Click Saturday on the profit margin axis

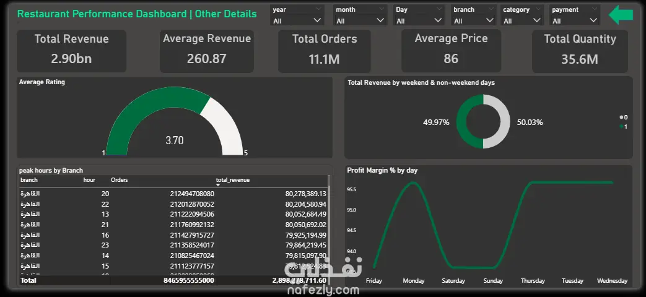(453, 281)
